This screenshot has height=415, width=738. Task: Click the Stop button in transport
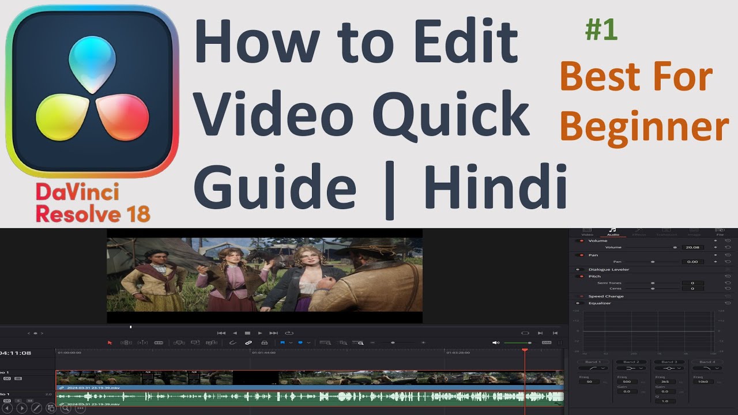[x=247, y=333]
